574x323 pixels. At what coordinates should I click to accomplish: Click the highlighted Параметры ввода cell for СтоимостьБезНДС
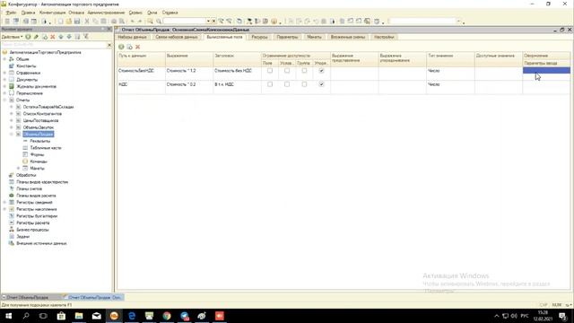coord(546,70)
